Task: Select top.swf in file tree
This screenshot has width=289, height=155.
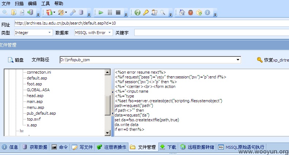Action: (34, 119)
